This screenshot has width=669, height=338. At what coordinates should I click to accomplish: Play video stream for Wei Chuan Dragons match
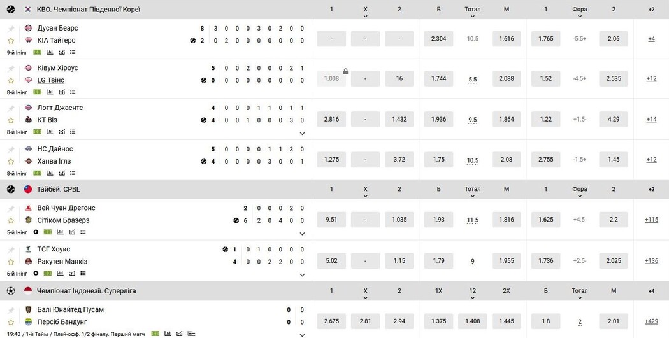(36, 232)
